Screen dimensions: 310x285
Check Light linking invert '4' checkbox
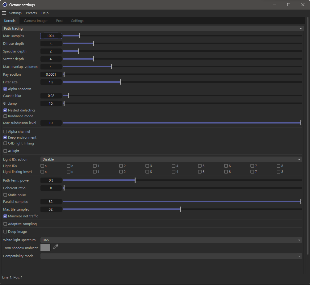coord(174,172)
